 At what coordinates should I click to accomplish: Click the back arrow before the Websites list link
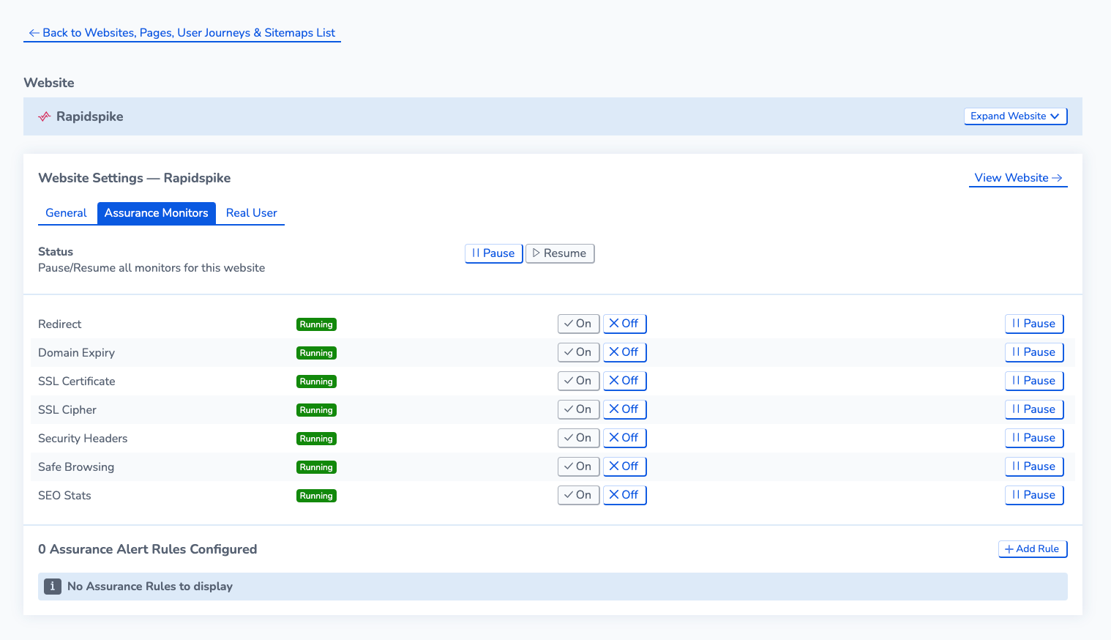point(34,32)
